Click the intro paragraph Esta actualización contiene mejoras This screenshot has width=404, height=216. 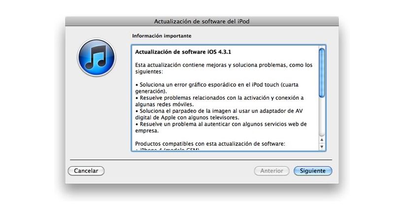point(224,68)
